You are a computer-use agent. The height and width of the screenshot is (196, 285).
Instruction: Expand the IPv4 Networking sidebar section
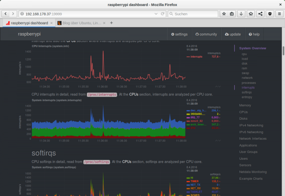(251, 125)
